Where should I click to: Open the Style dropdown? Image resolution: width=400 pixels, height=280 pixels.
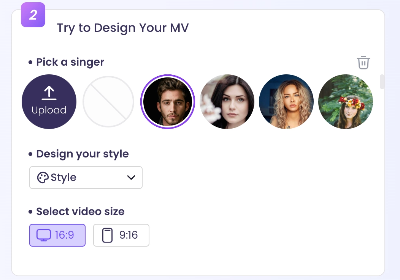86,177
